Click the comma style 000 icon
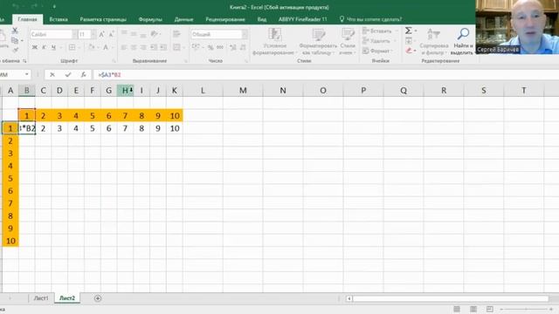 pyautogui.click(x=220, y=47)
